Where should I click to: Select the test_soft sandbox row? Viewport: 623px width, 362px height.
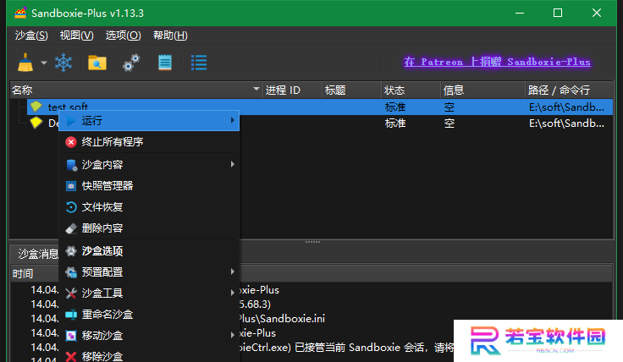[320, 107]
